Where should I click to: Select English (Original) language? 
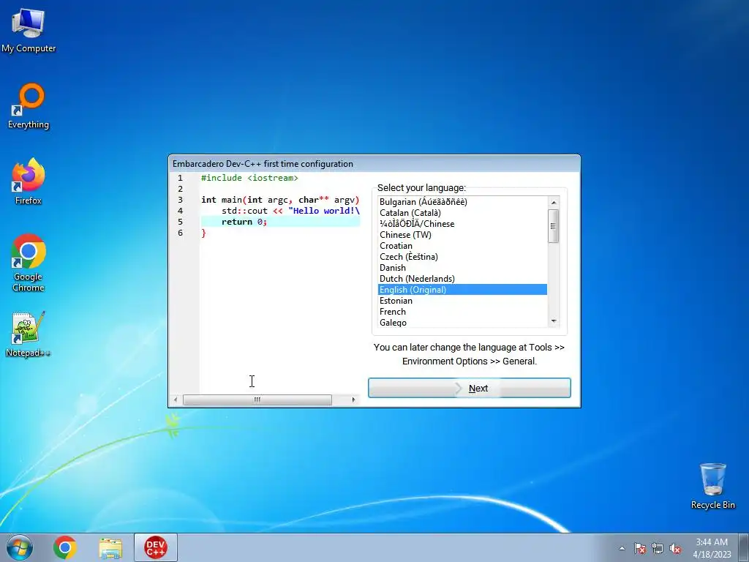click(462, 290)
